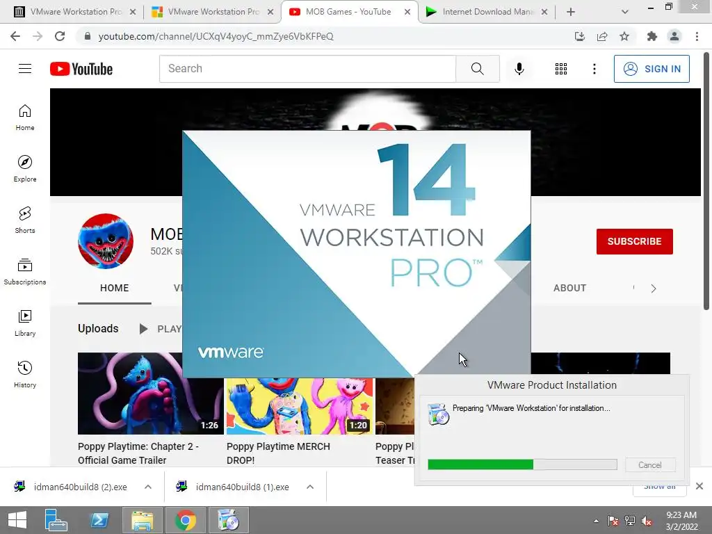Open File Explorer from taskbar
The width and height of the screenshot is (712, 534).
[142, 520]
